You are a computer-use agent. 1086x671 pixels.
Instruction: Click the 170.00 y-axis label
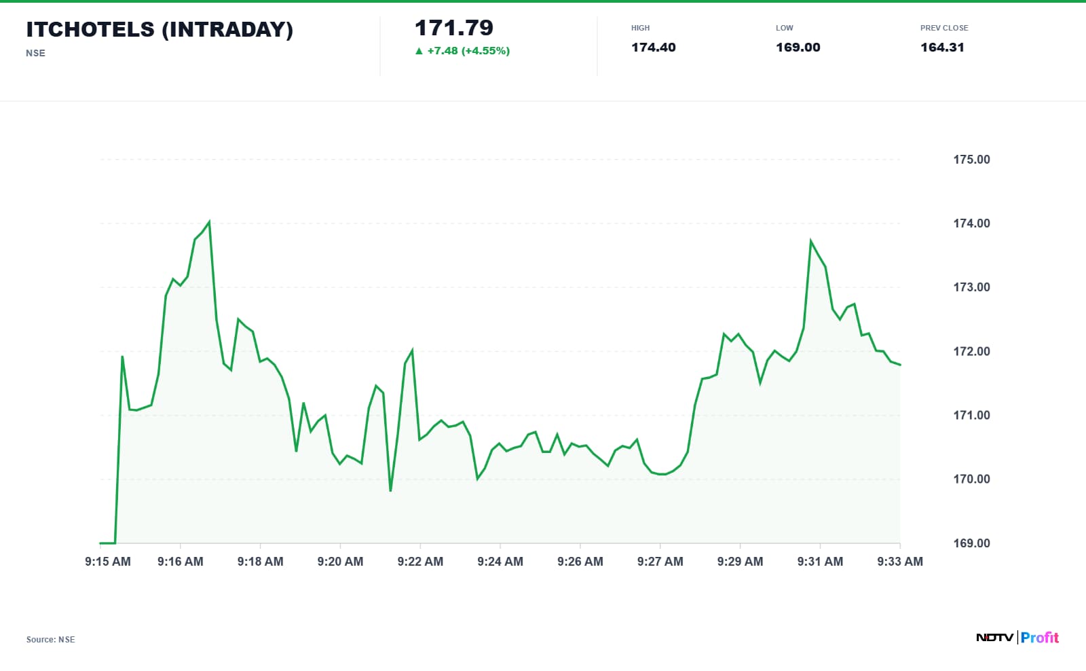pos(971,479)
